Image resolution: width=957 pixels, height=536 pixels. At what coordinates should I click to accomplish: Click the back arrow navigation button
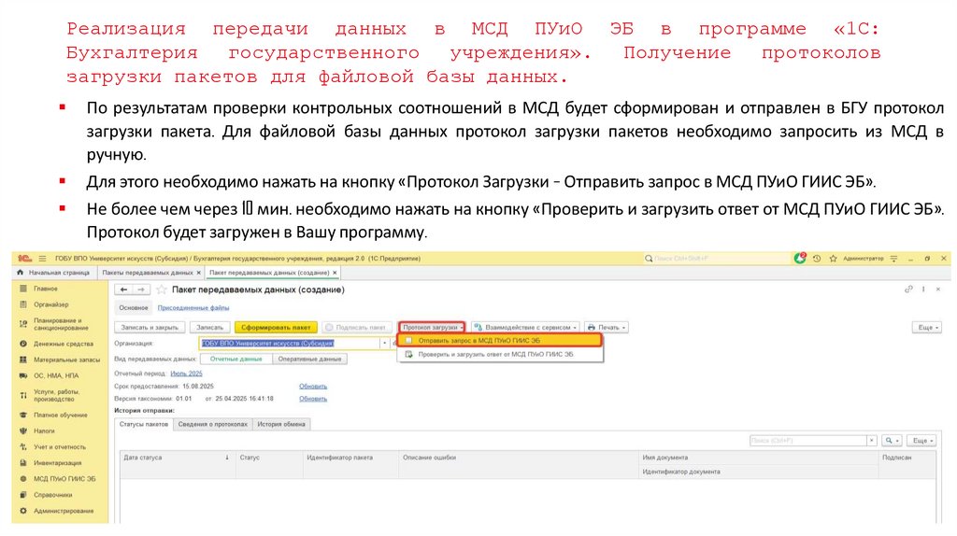124,289
